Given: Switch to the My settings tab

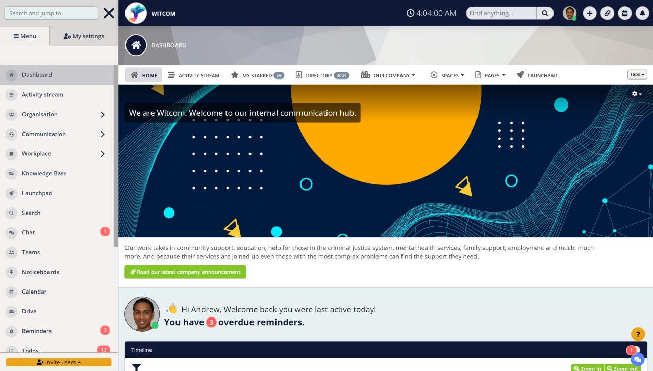Looking at the screenshot, I should click(83, 36).
